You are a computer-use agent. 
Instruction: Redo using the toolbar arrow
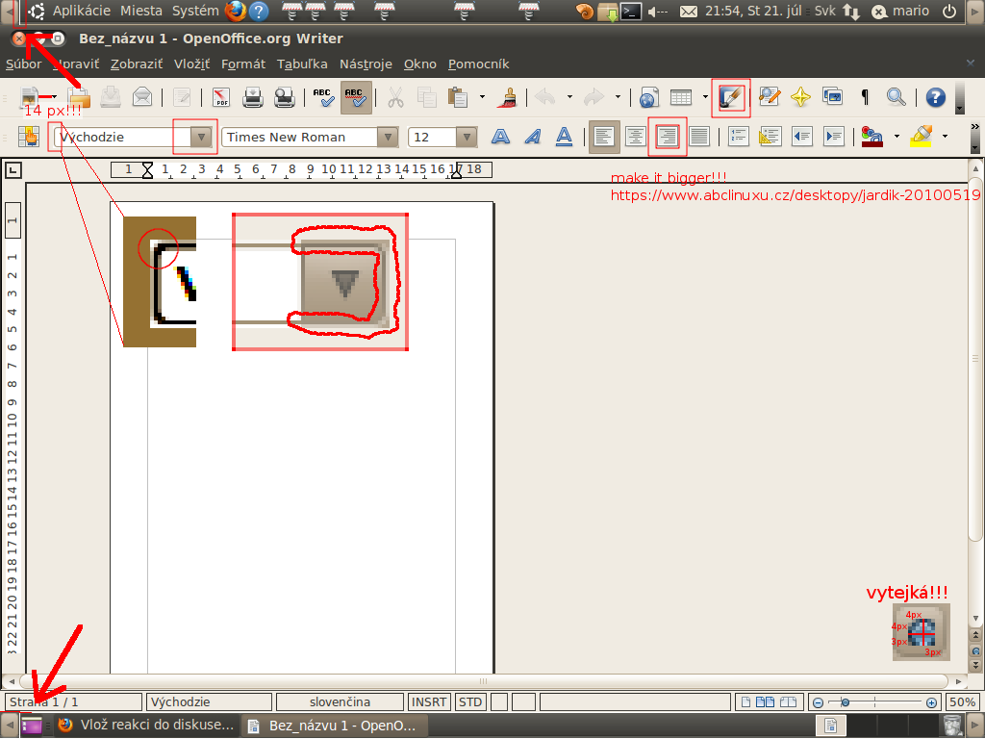point(594,97)
